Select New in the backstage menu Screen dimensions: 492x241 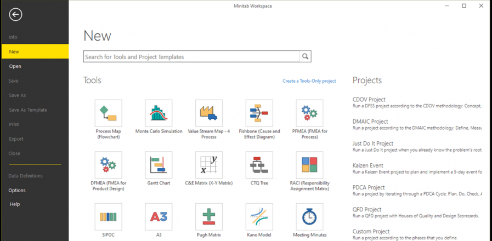point(34,51)
